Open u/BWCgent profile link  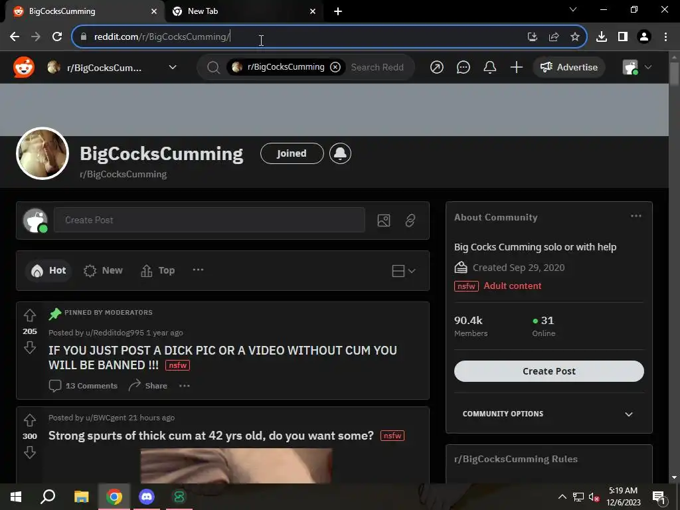point(106,418)
